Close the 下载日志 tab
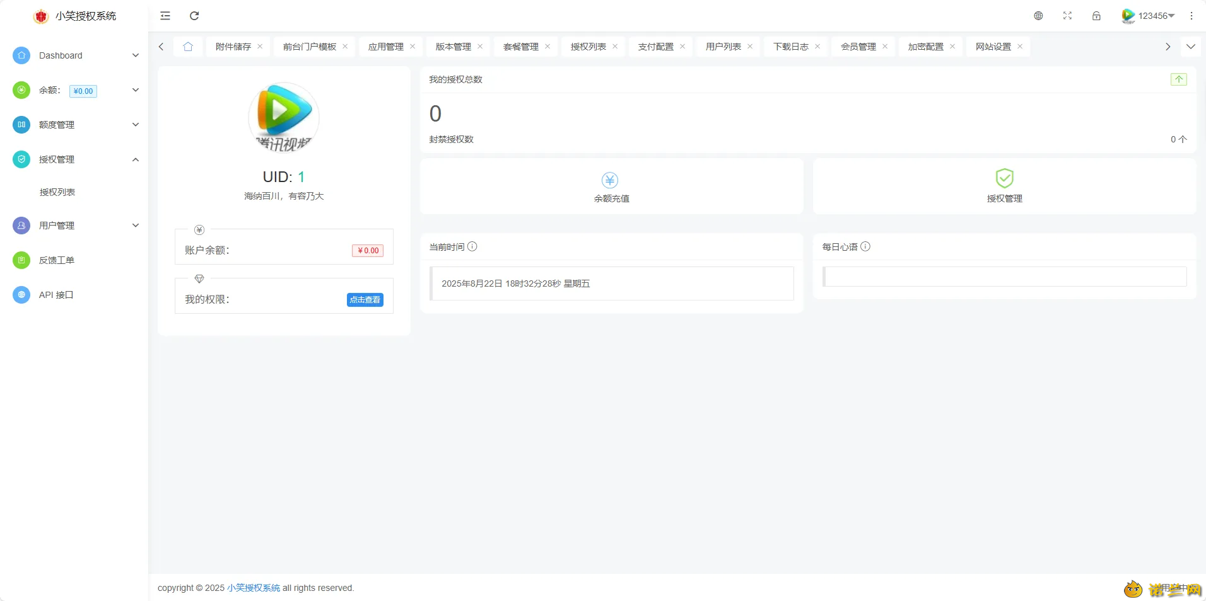The width and height of the screenshot is (1206, 601). point(817,47)
